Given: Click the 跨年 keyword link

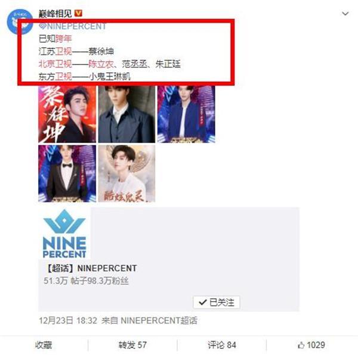Looking at the screenshot, I should pos(63,39).
